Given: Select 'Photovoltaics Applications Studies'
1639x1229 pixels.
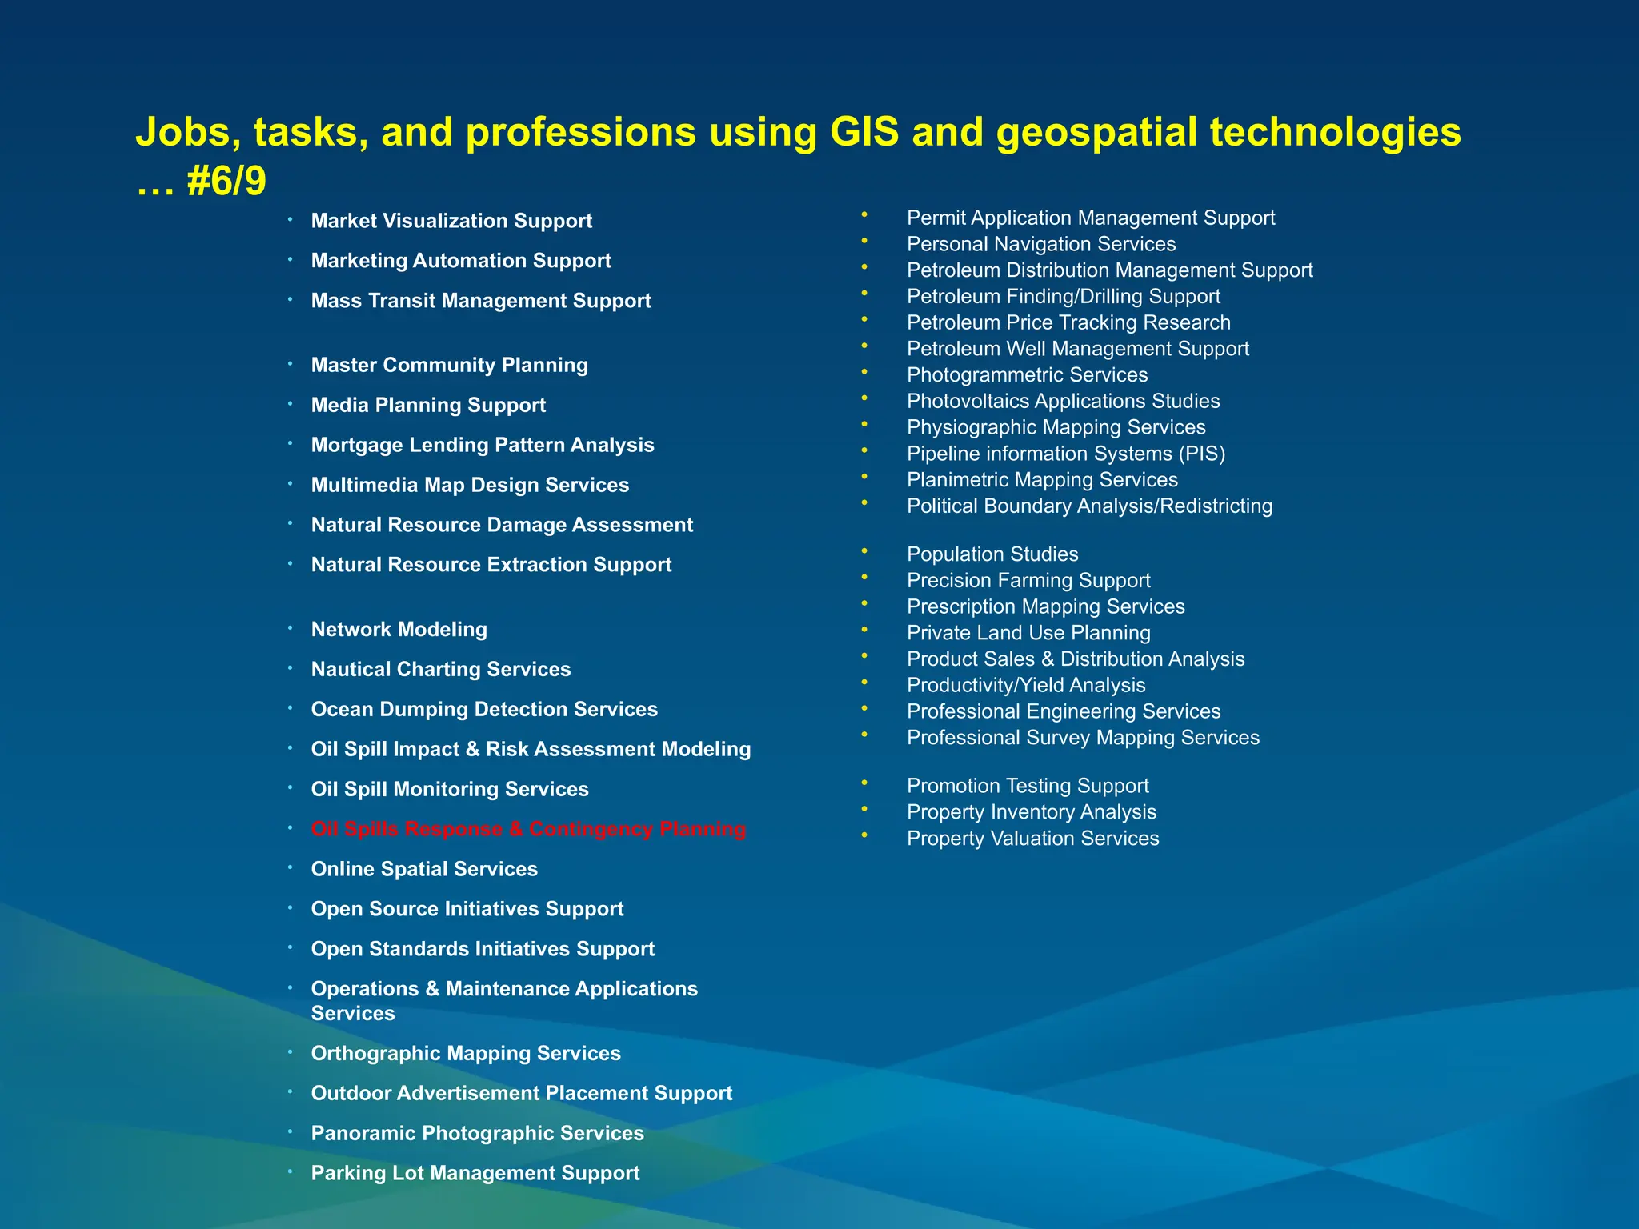Looking at the screenshot, I should (1064, 401).
